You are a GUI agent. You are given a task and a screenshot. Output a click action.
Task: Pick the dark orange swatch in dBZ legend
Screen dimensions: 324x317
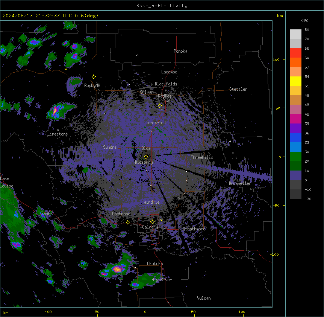[x=295, y=62]
